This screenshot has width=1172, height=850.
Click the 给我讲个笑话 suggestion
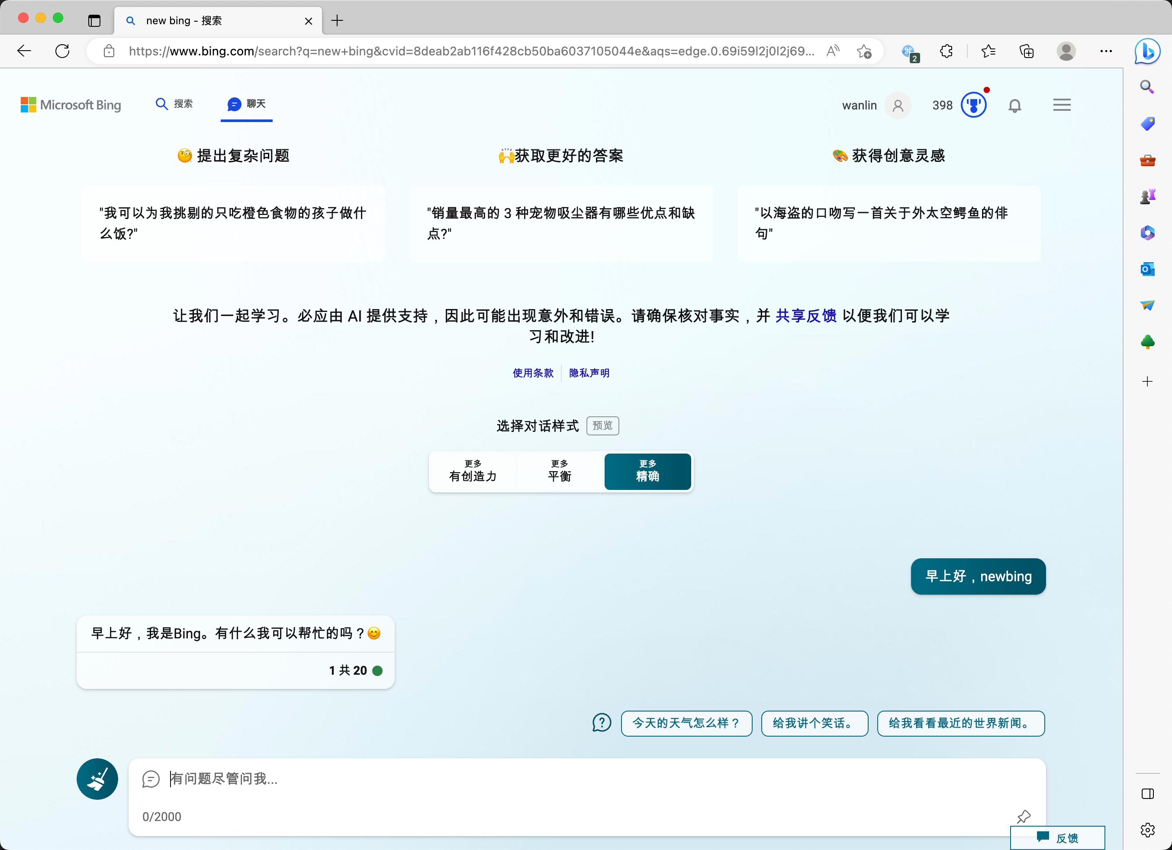814,723
